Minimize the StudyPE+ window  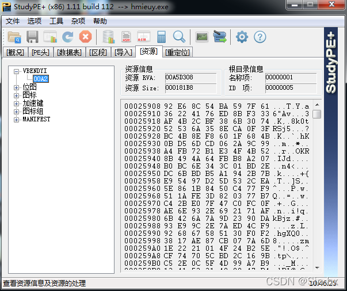(294, 5)
